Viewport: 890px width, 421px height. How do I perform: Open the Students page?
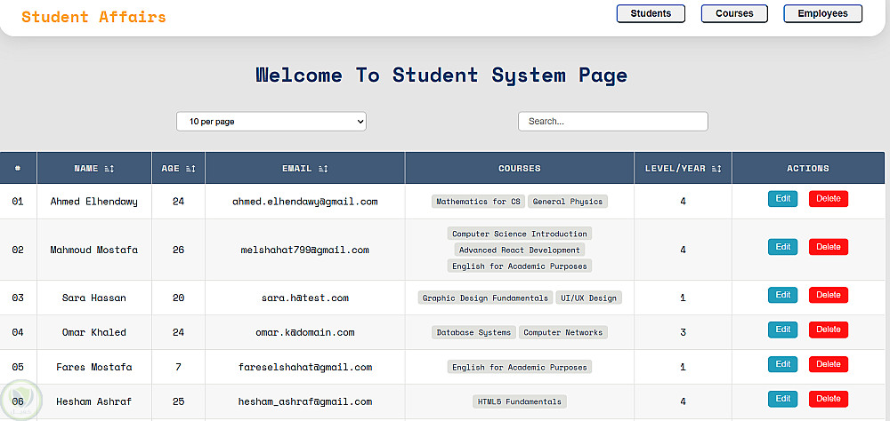click(x=651, y=13)
